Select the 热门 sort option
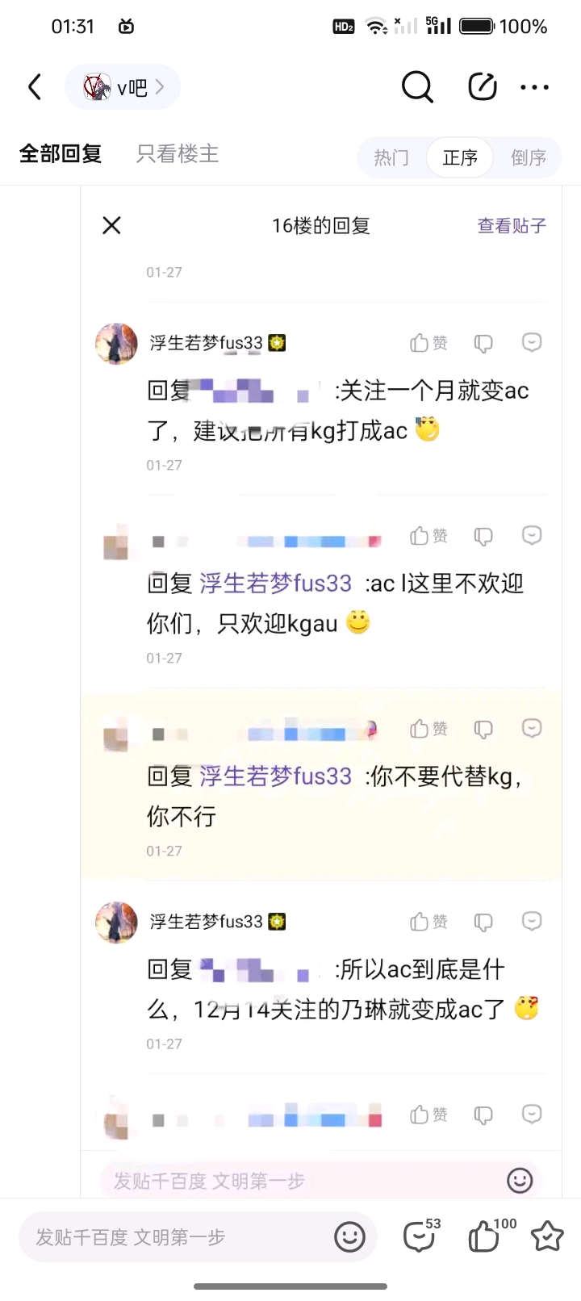 (391, 157)
